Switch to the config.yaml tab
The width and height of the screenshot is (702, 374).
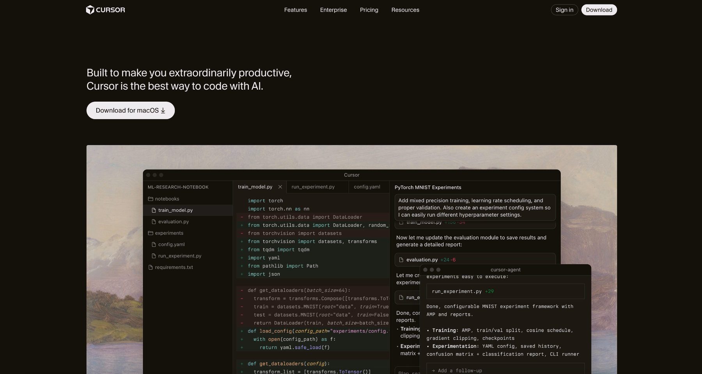[x=367, y=187]
